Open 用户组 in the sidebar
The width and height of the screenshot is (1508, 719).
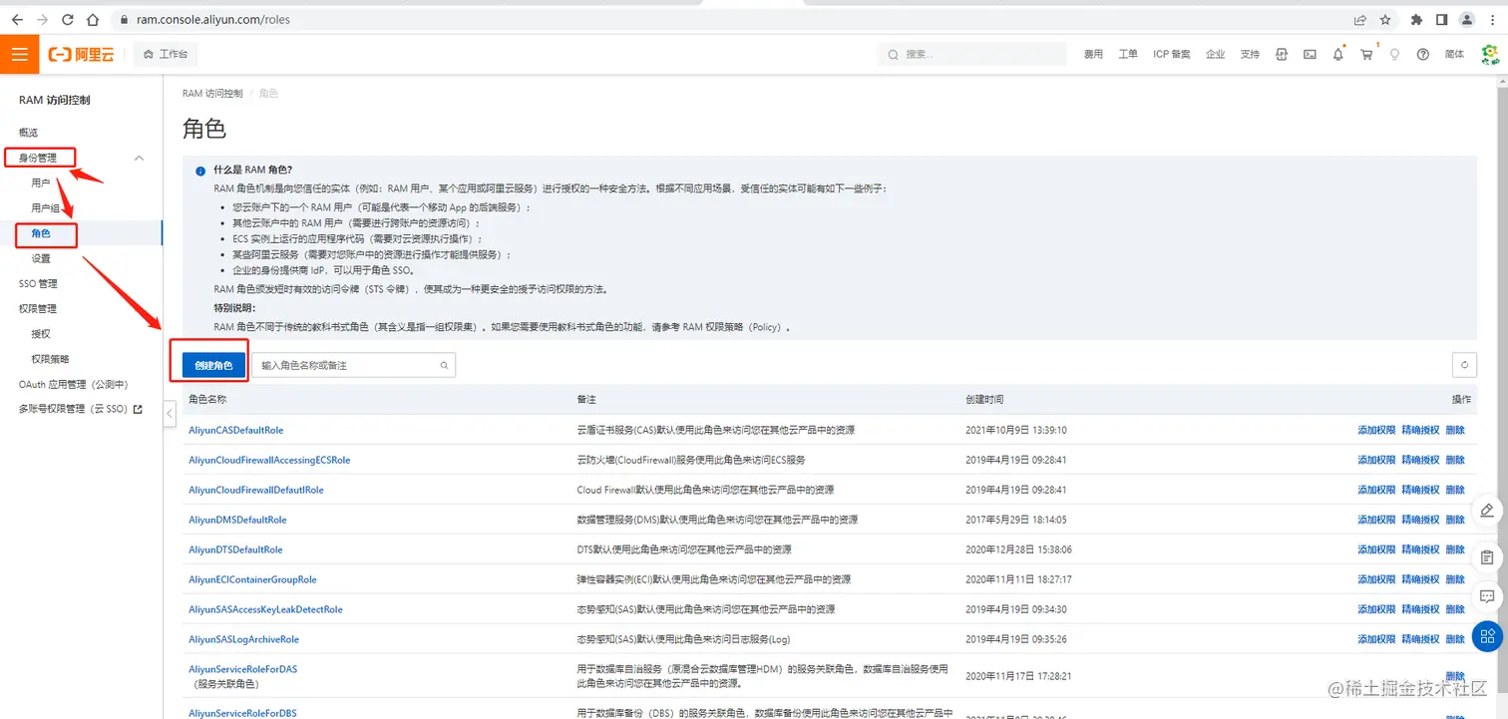click(x=46, y=207)
